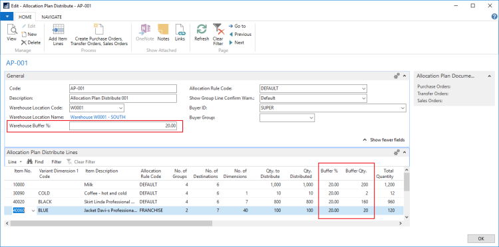Delete the record using ribbon Delete
This screenshot has width=499, height=247.
click(x=31, y=42)
